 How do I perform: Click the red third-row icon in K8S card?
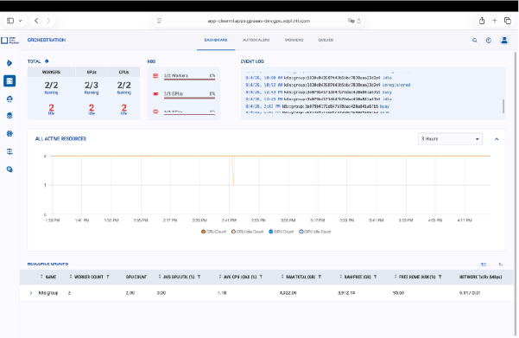click(x=155, y=112)
